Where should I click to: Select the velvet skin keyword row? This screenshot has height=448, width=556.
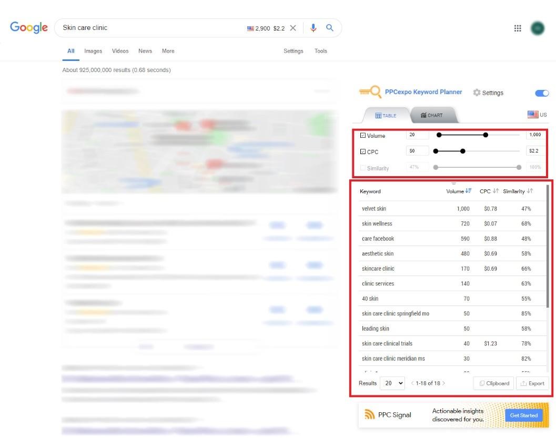pos(452,208)
